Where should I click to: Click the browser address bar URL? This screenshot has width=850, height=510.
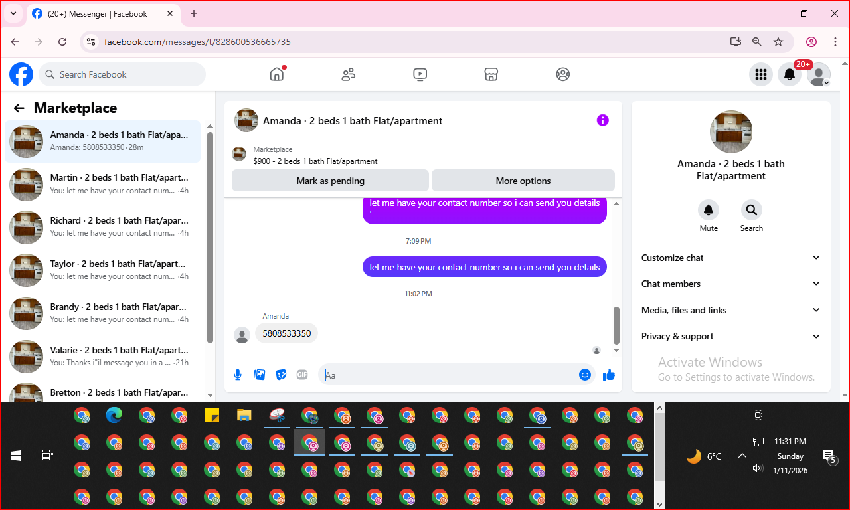[x=197, y=42]
